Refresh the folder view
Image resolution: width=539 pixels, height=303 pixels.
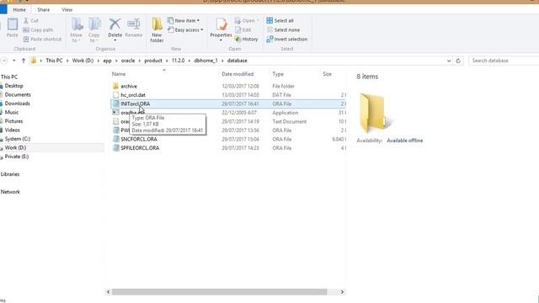458,61
